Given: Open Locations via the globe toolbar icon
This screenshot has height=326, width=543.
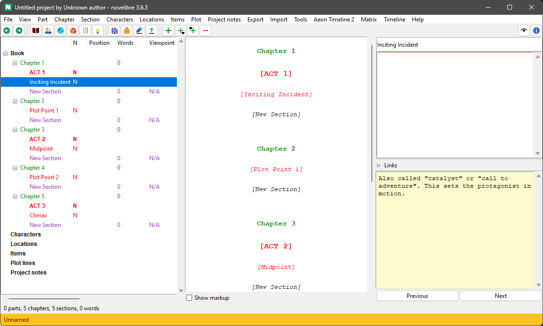Looking at the screenshot, I should coord(61,30).
